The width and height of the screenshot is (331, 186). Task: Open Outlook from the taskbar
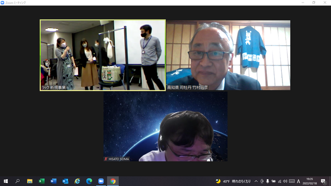[65, 181]
